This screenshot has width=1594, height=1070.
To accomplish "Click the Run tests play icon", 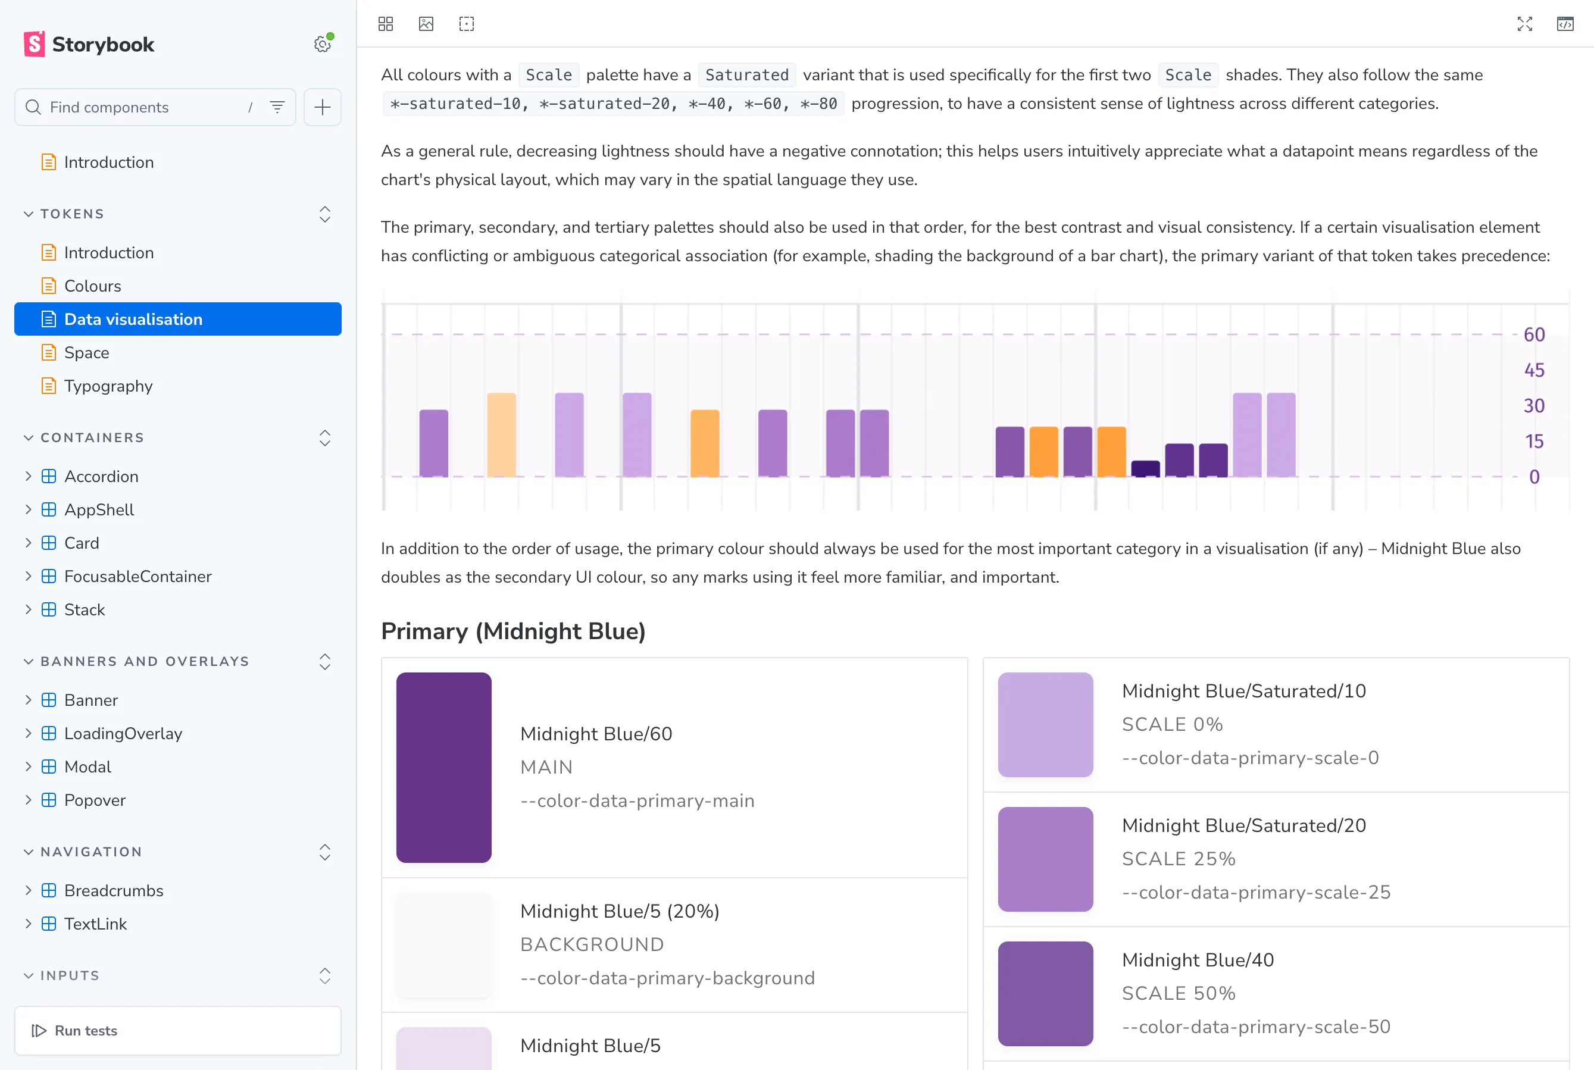I will click(39, 1030).
